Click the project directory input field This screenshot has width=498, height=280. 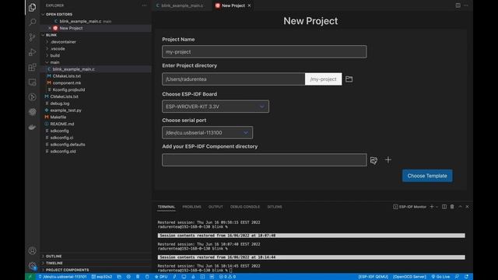coord(233,79)
